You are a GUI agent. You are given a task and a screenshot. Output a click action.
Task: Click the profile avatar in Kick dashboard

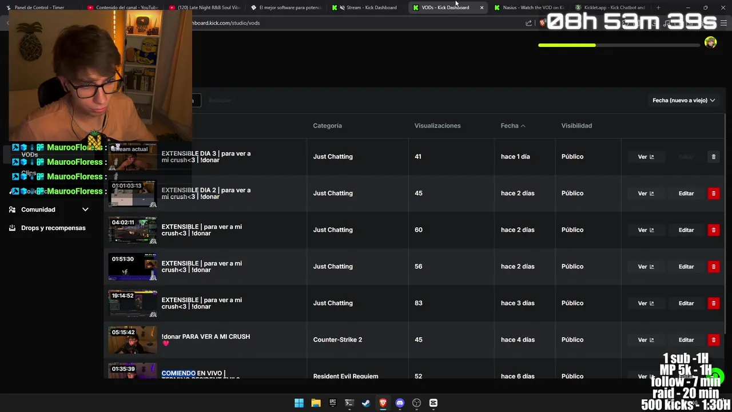[x=711, y=42]
